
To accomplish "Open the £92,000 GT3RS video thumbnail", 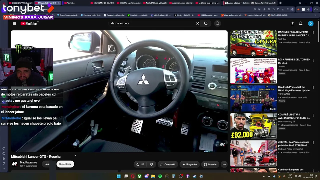I will pos(253,126).
